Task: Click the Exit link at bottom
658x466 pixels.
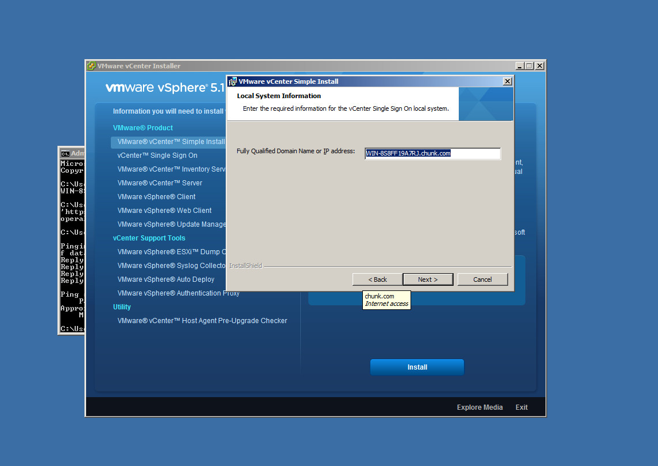Action: 521,407
